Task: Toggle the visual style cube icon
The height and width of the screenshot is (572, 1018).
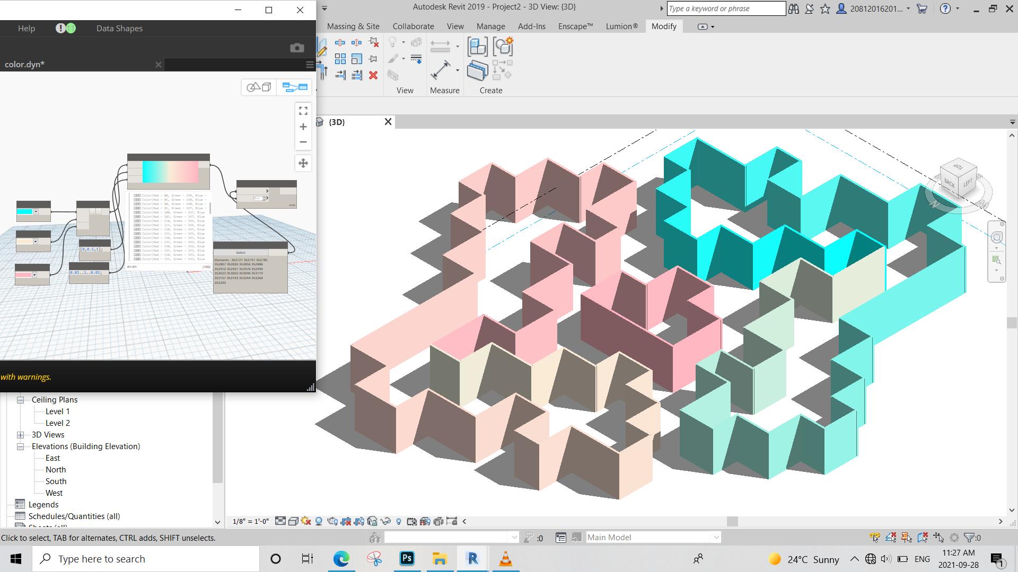Action: 293,521
